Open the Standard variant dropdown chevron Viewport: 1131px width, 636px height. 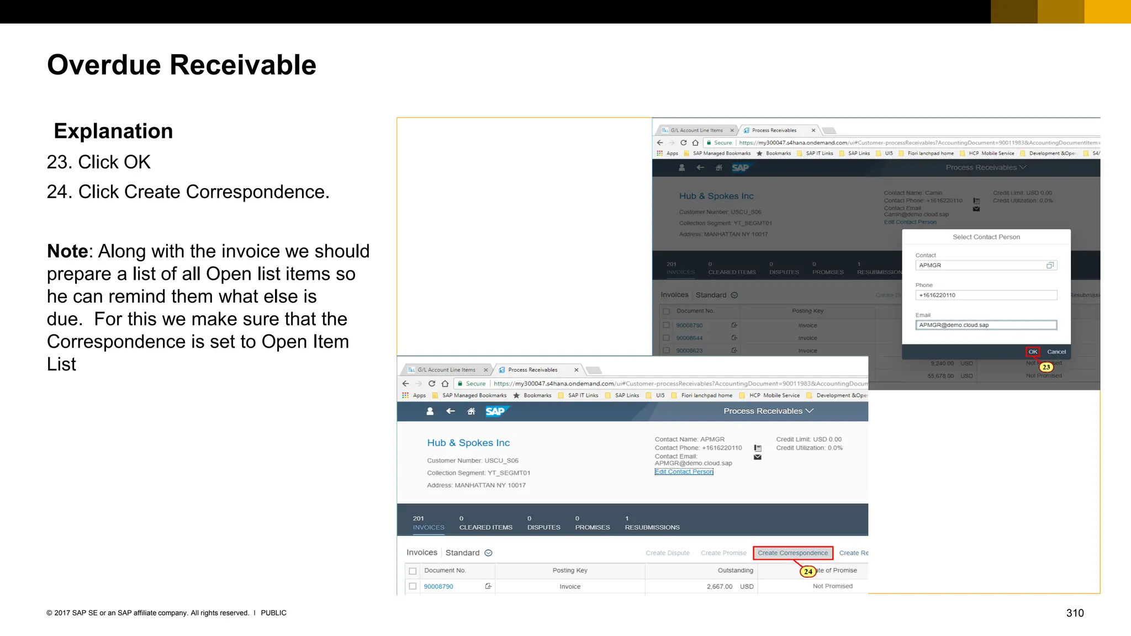click(488, 553)
